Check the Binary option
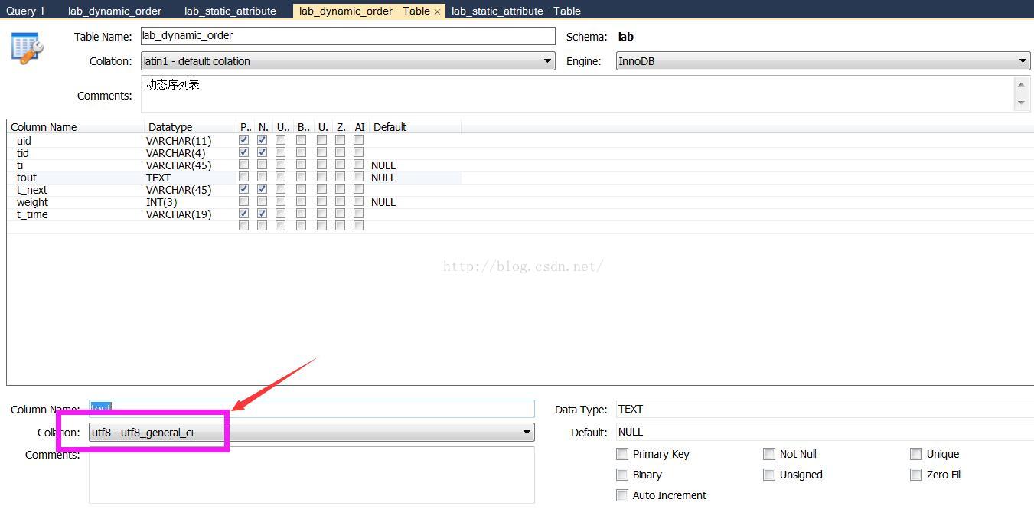Screen dimensions: 1034x516 click(622, 475)
